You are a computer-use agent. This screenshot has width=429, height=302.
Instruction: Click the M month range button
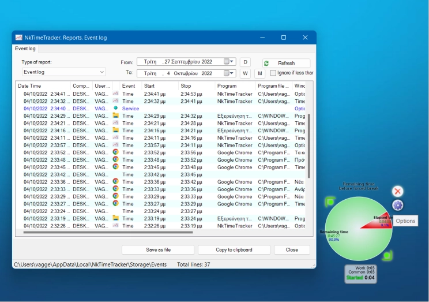260,73
